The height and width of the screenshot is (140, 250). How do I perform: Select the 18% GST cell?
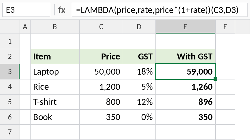click(x=139, y=72)
